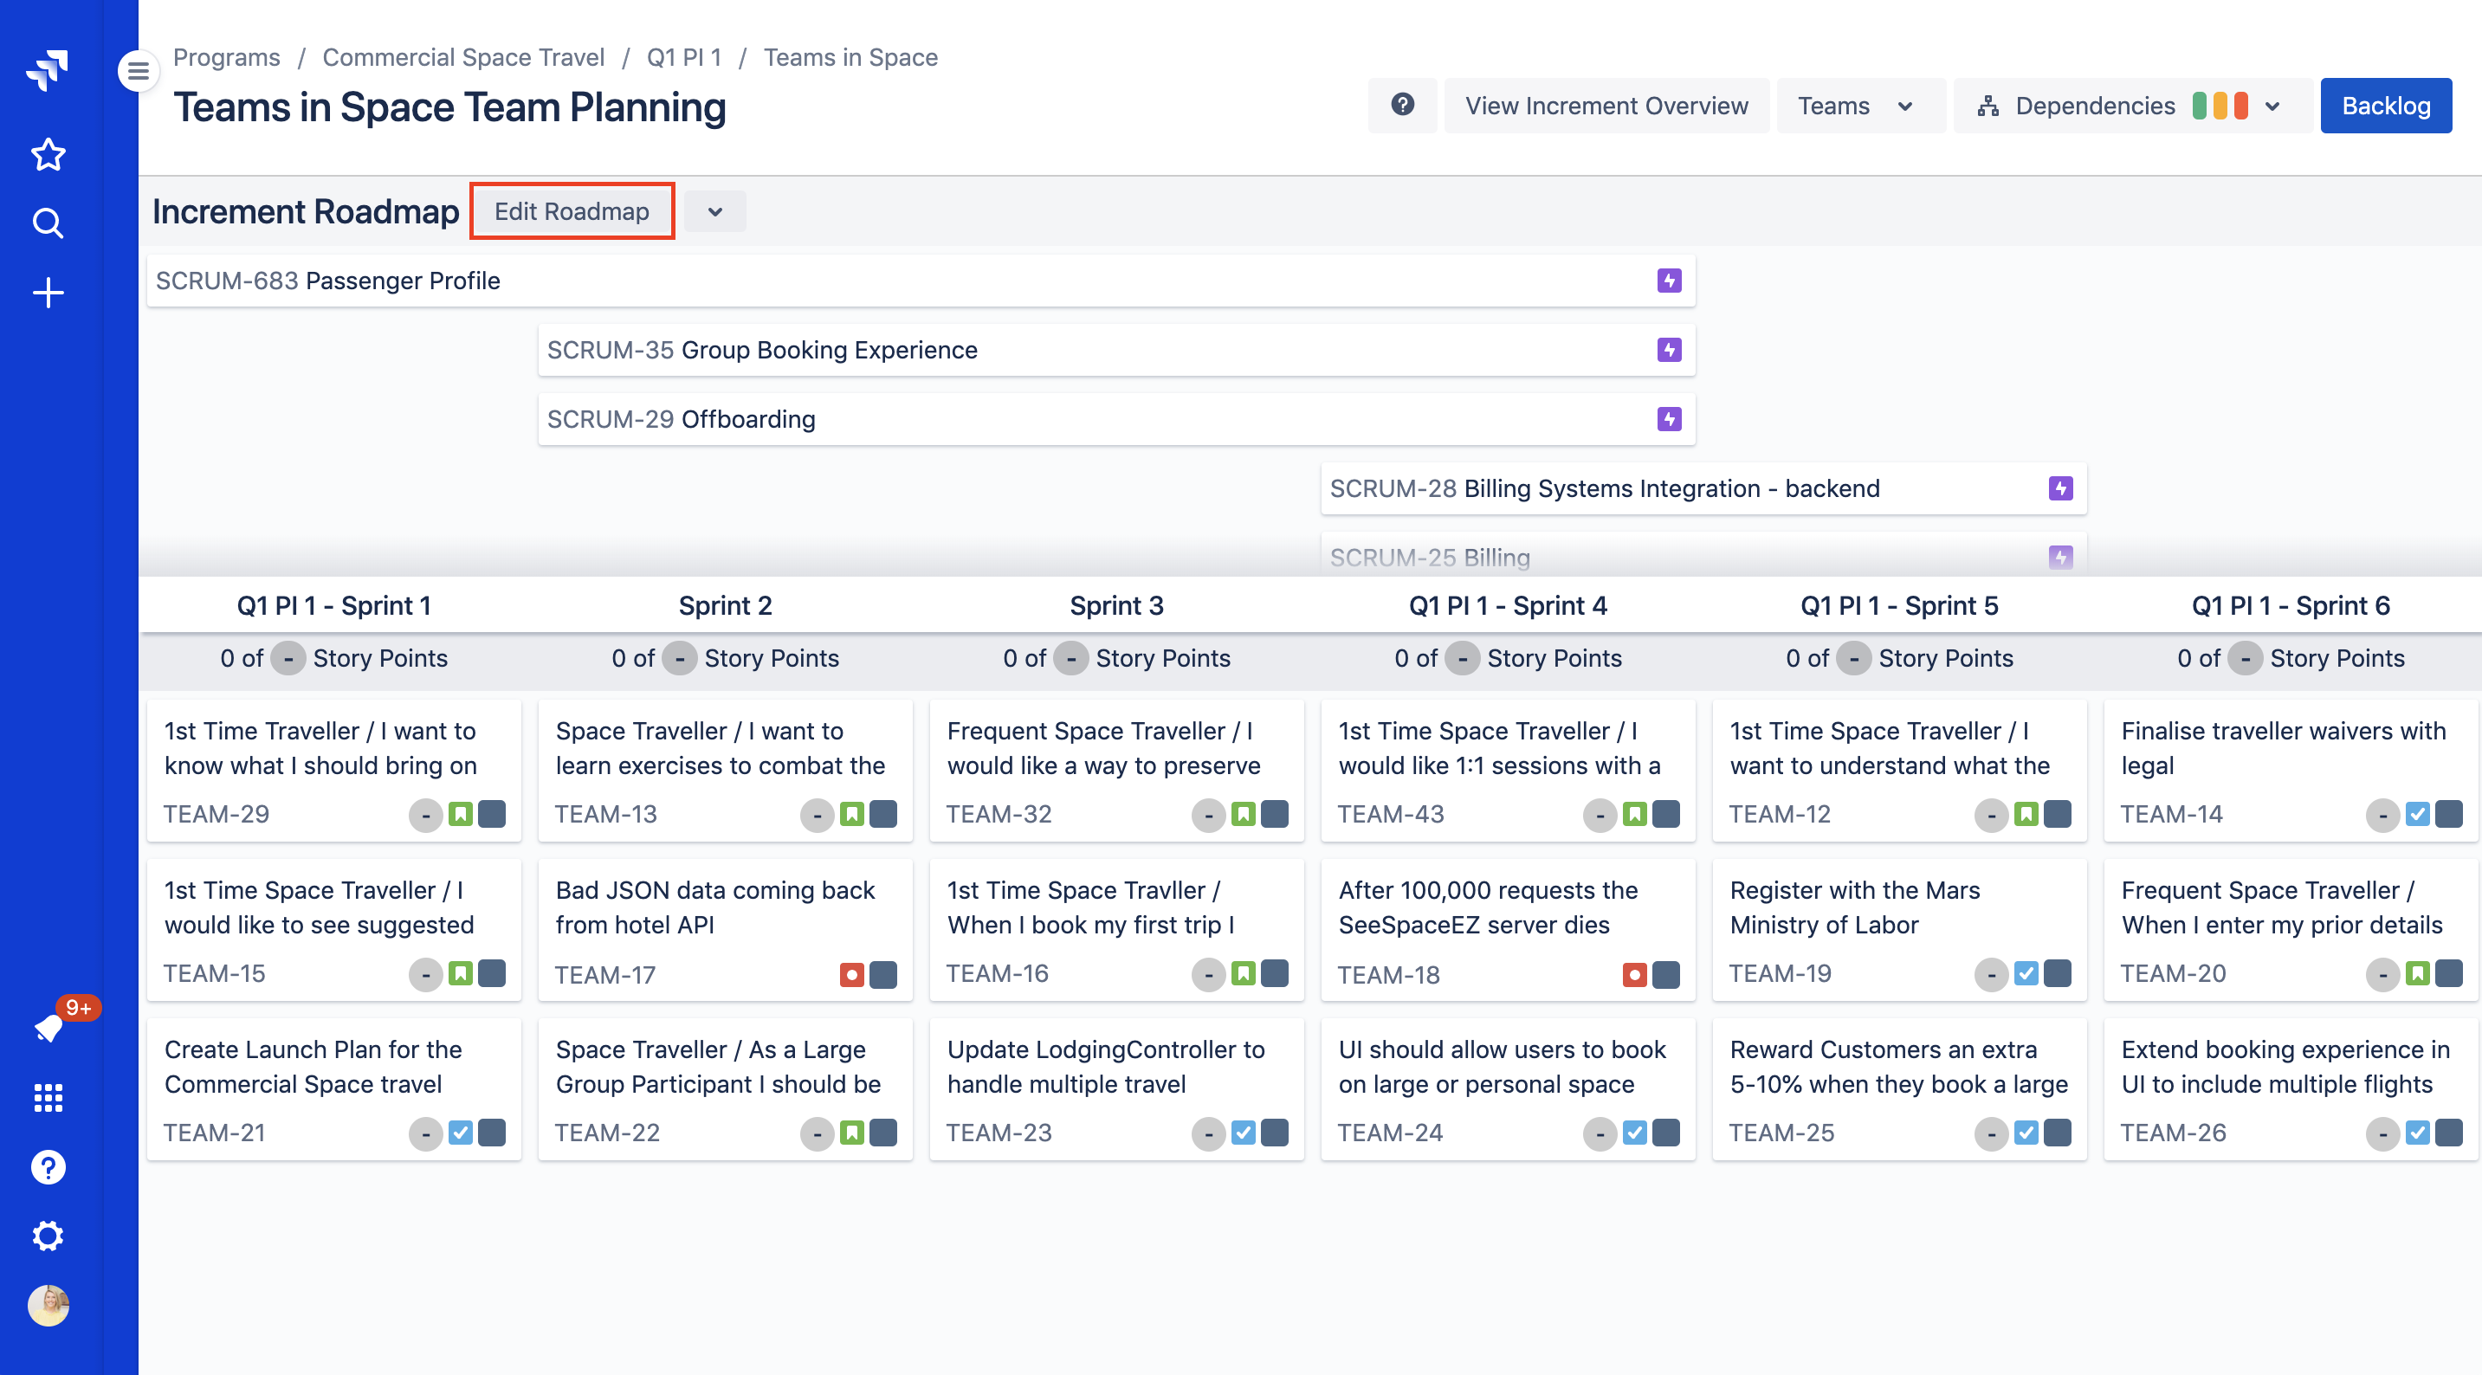Click blue task checkbox icon on TEAM-26
The image size is (2482, 1375).
2417,1133
